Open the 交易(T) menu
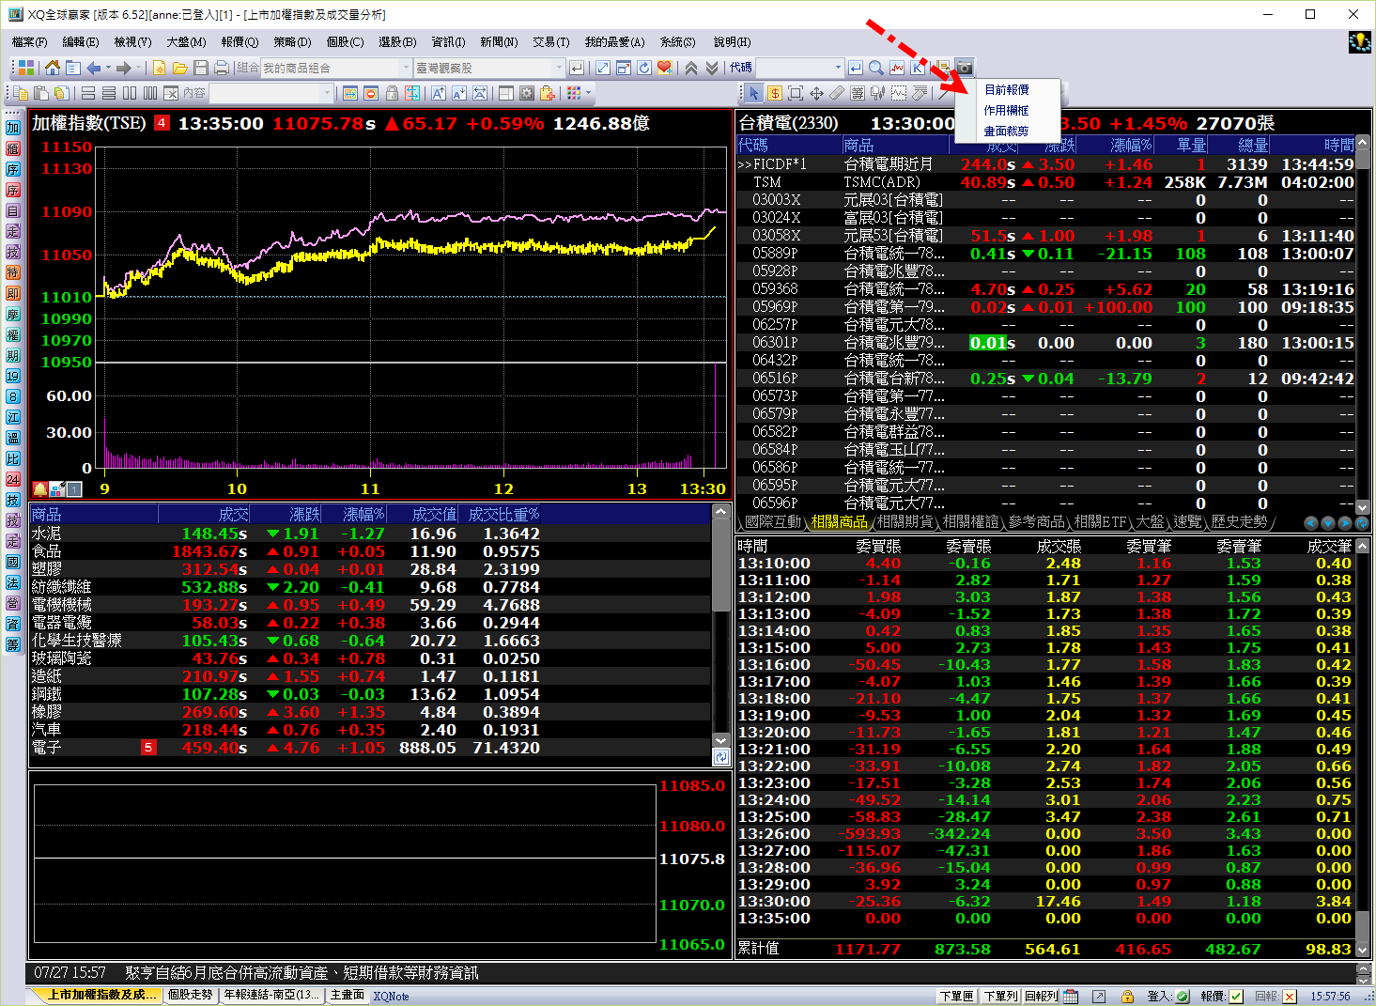 [551, 41]
